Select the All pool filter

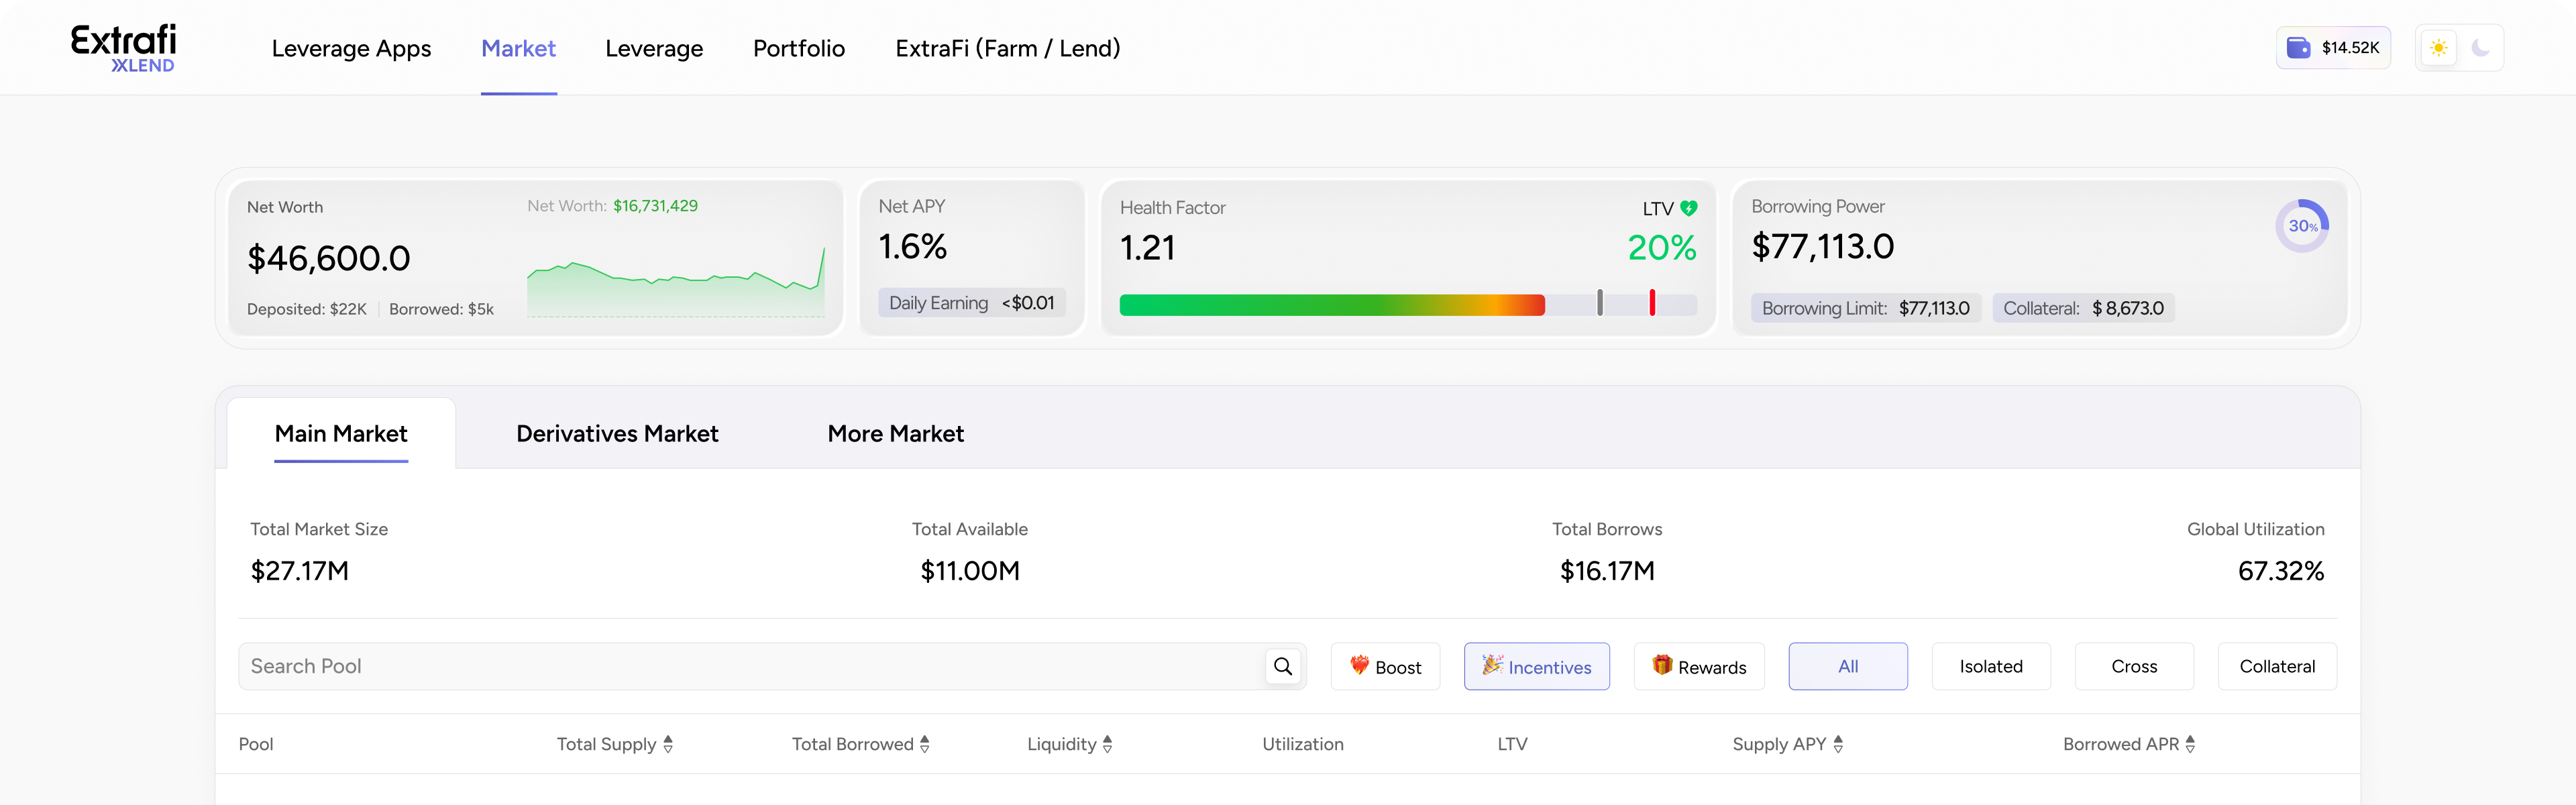pyautogui.click(x=1848, y=666)
